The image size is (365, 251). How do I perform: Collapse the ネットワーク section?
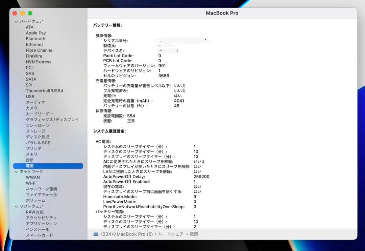[x=16, y=171]
